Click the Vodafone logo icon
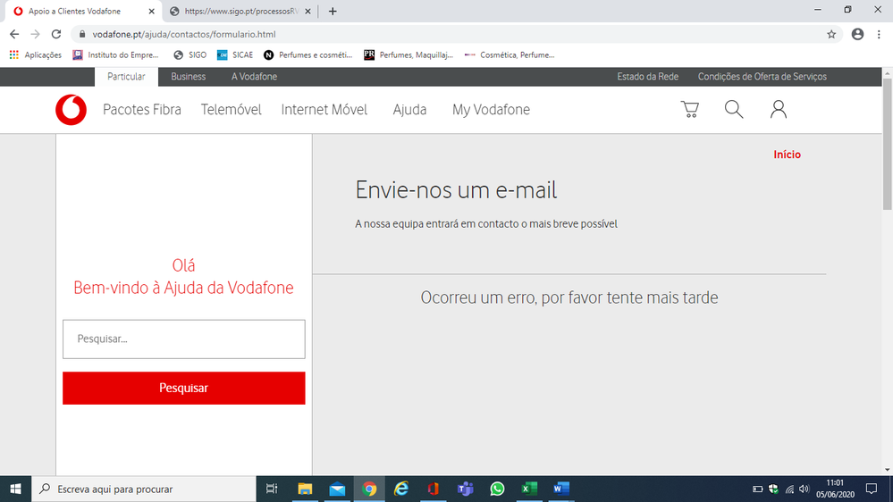 71,110
